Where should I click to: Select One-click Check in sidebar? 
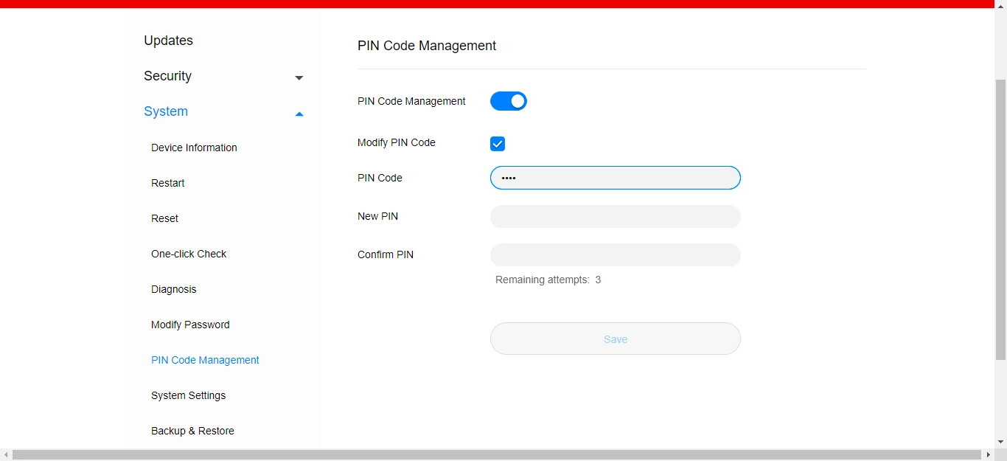(x=189, y=254)
